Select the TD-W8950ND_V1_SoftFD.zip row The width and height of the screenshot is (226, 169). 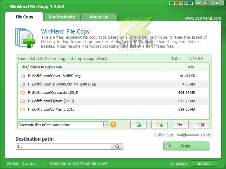(x=113, y=84)
